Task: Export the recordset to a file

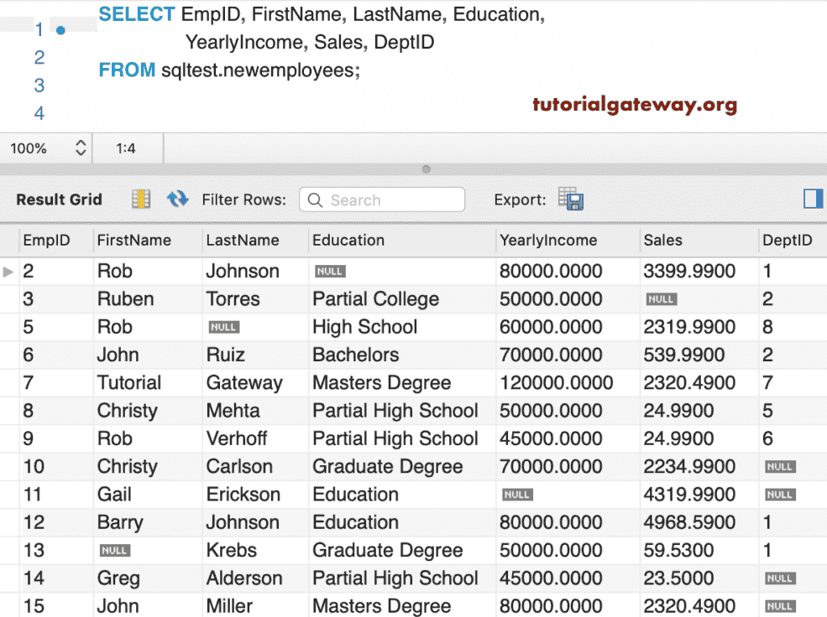Action: (x=570, y=199)
